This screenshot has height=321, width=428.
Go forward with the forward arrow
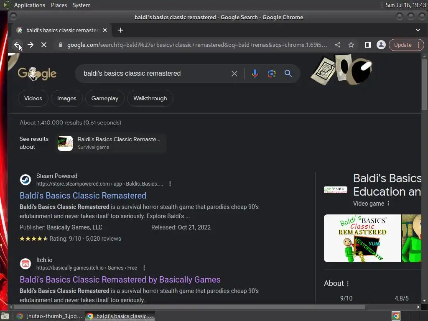point(31,45)
